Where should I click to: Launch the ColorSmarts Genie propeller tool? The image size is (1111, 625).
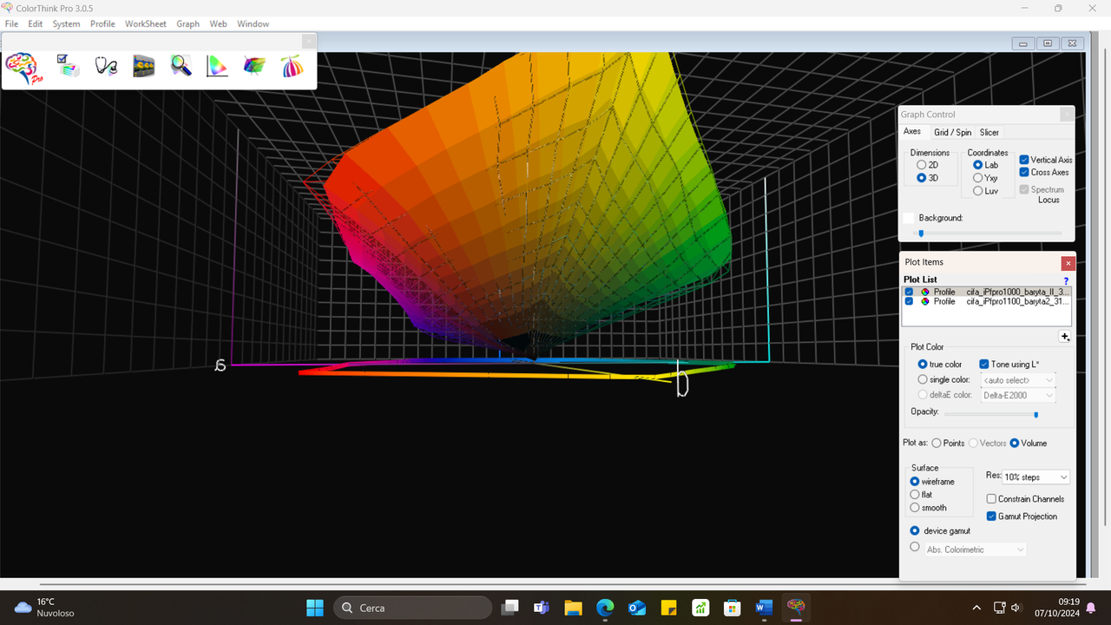(x=292, y=66)
